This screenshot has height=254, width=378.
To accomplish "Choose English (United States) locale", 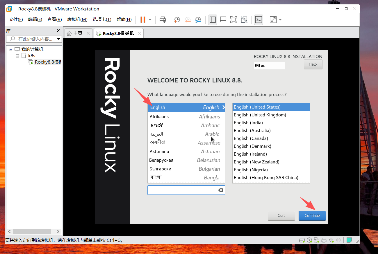I will pos(271,107).
